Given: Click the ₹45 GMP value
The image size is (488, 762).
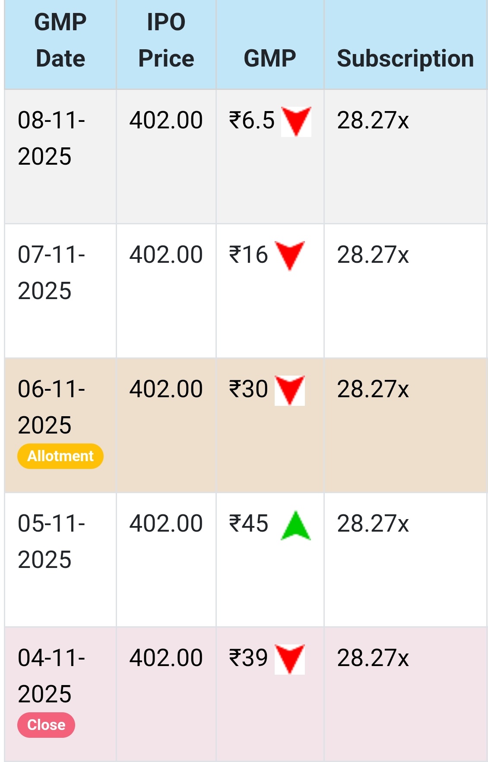Looking at the screenshot, I should (x=249, y=523).
